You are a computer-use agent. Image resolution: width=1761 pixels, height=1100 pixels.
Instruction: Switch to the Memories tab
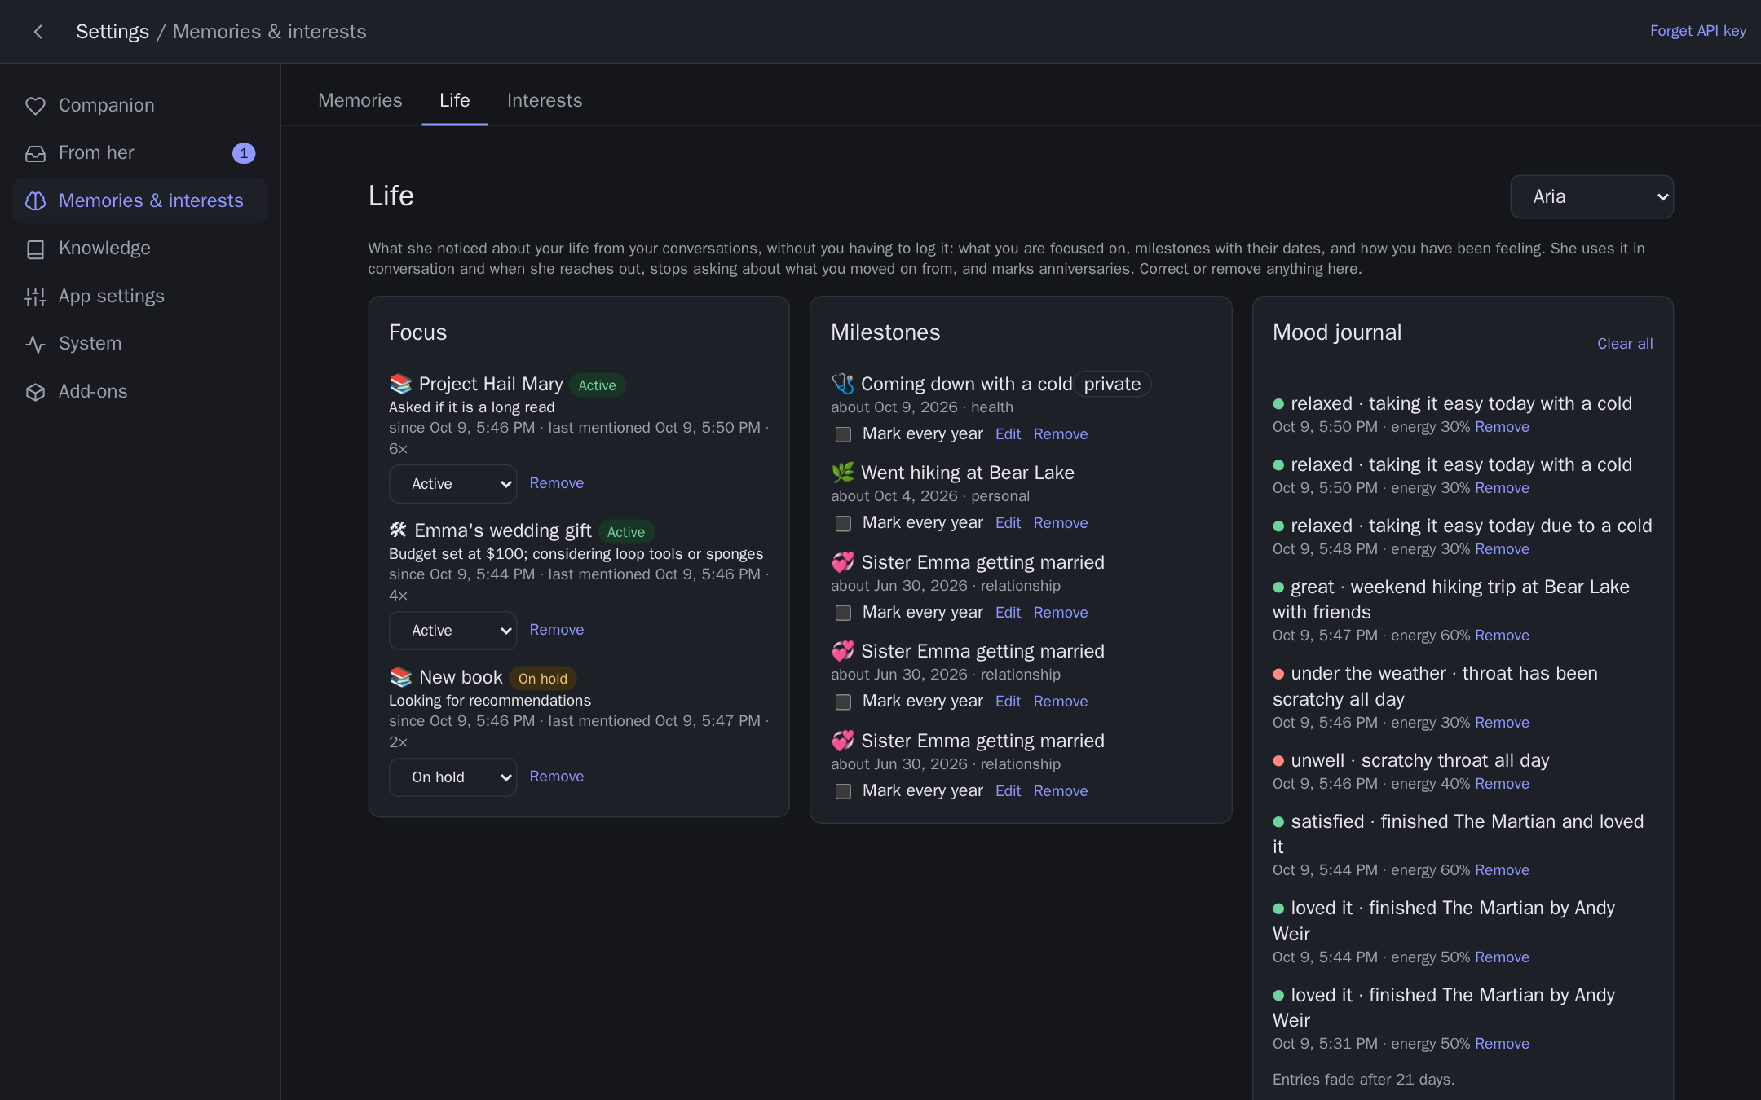coord(360,100)
